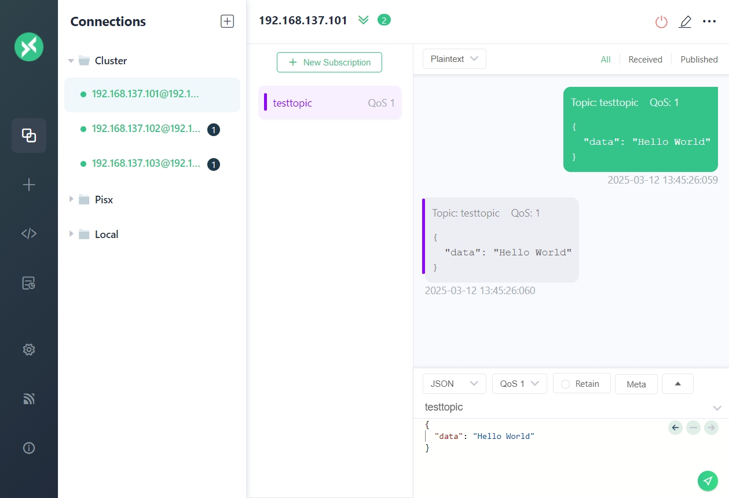
Task: Open the log viewer icon in sidebar
Action: 29,283
